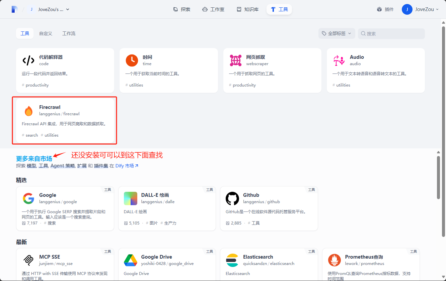Viewport: 446px width, 281px height.
Task: Click the yoshiki-0428 / google_drive text
Action: (167, 264)
